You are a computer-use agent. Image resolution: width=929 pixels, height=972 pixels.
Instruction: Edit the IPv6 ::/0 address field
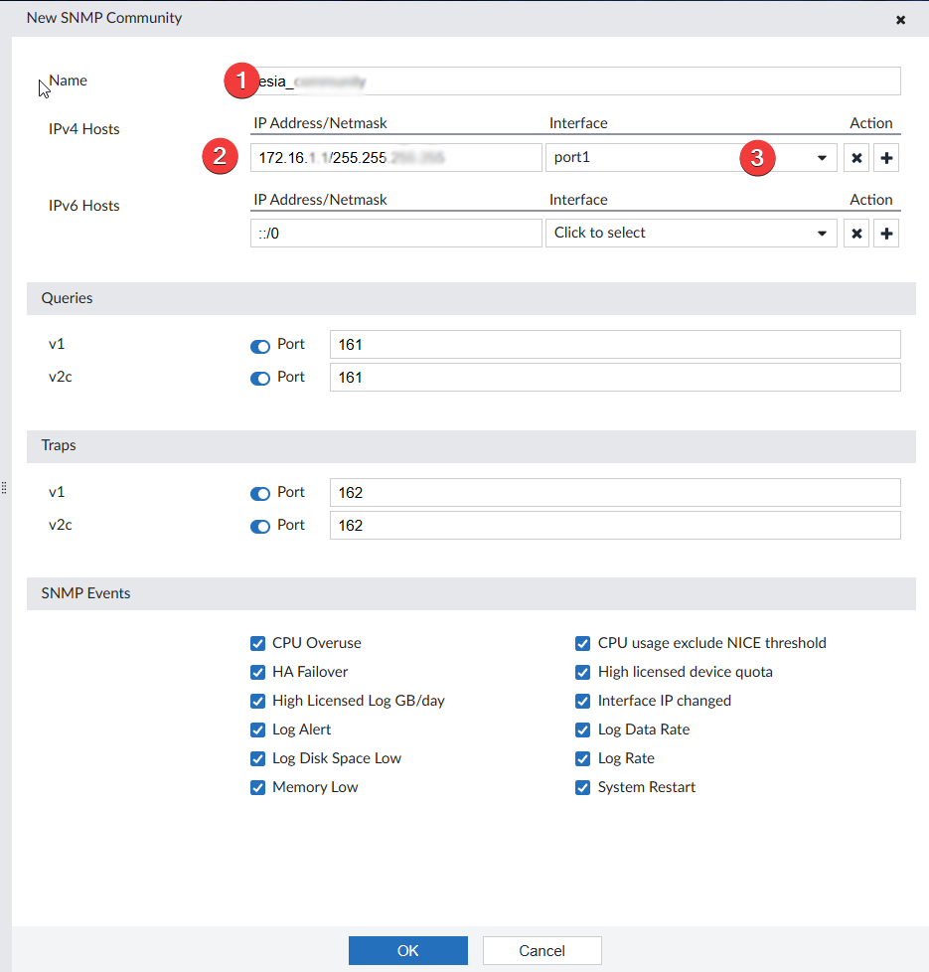coord(396,234)
